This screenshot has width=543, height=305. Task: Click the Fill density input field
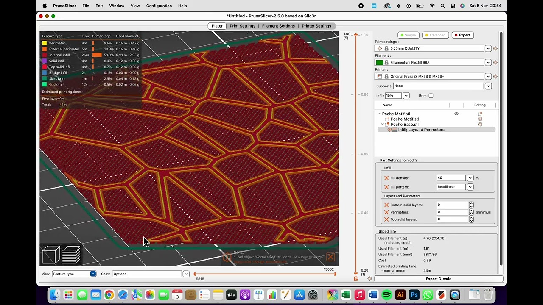(451, 178)
